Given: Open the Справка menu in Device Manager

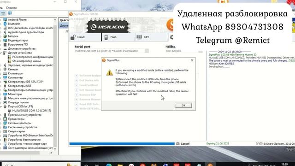Looking at the screenshot, I should tap(11, 8).
